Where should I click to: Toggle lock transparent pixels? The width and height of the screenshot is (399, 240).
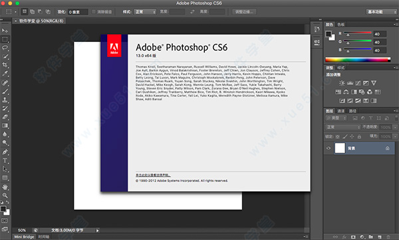[337, 137]
